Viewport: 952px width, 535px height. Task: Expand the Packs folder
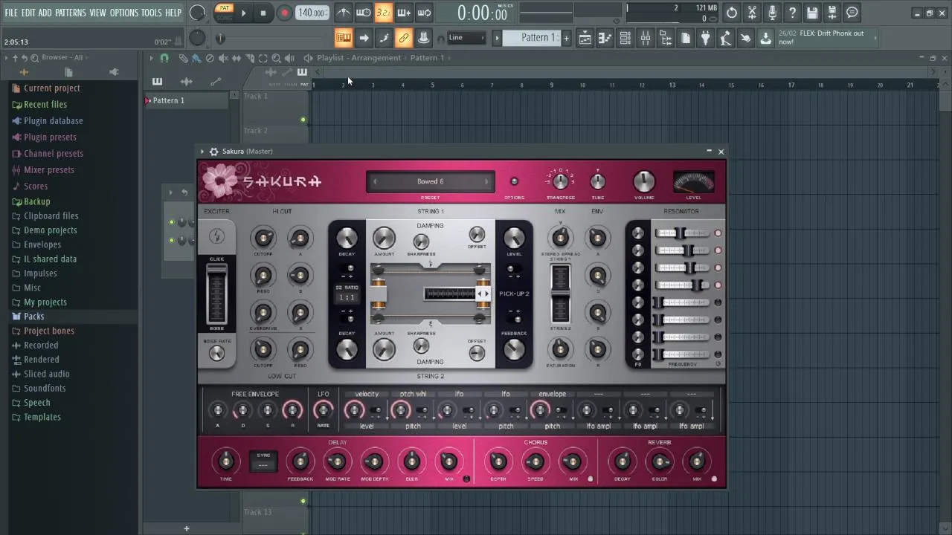click(x=33, y=317)
